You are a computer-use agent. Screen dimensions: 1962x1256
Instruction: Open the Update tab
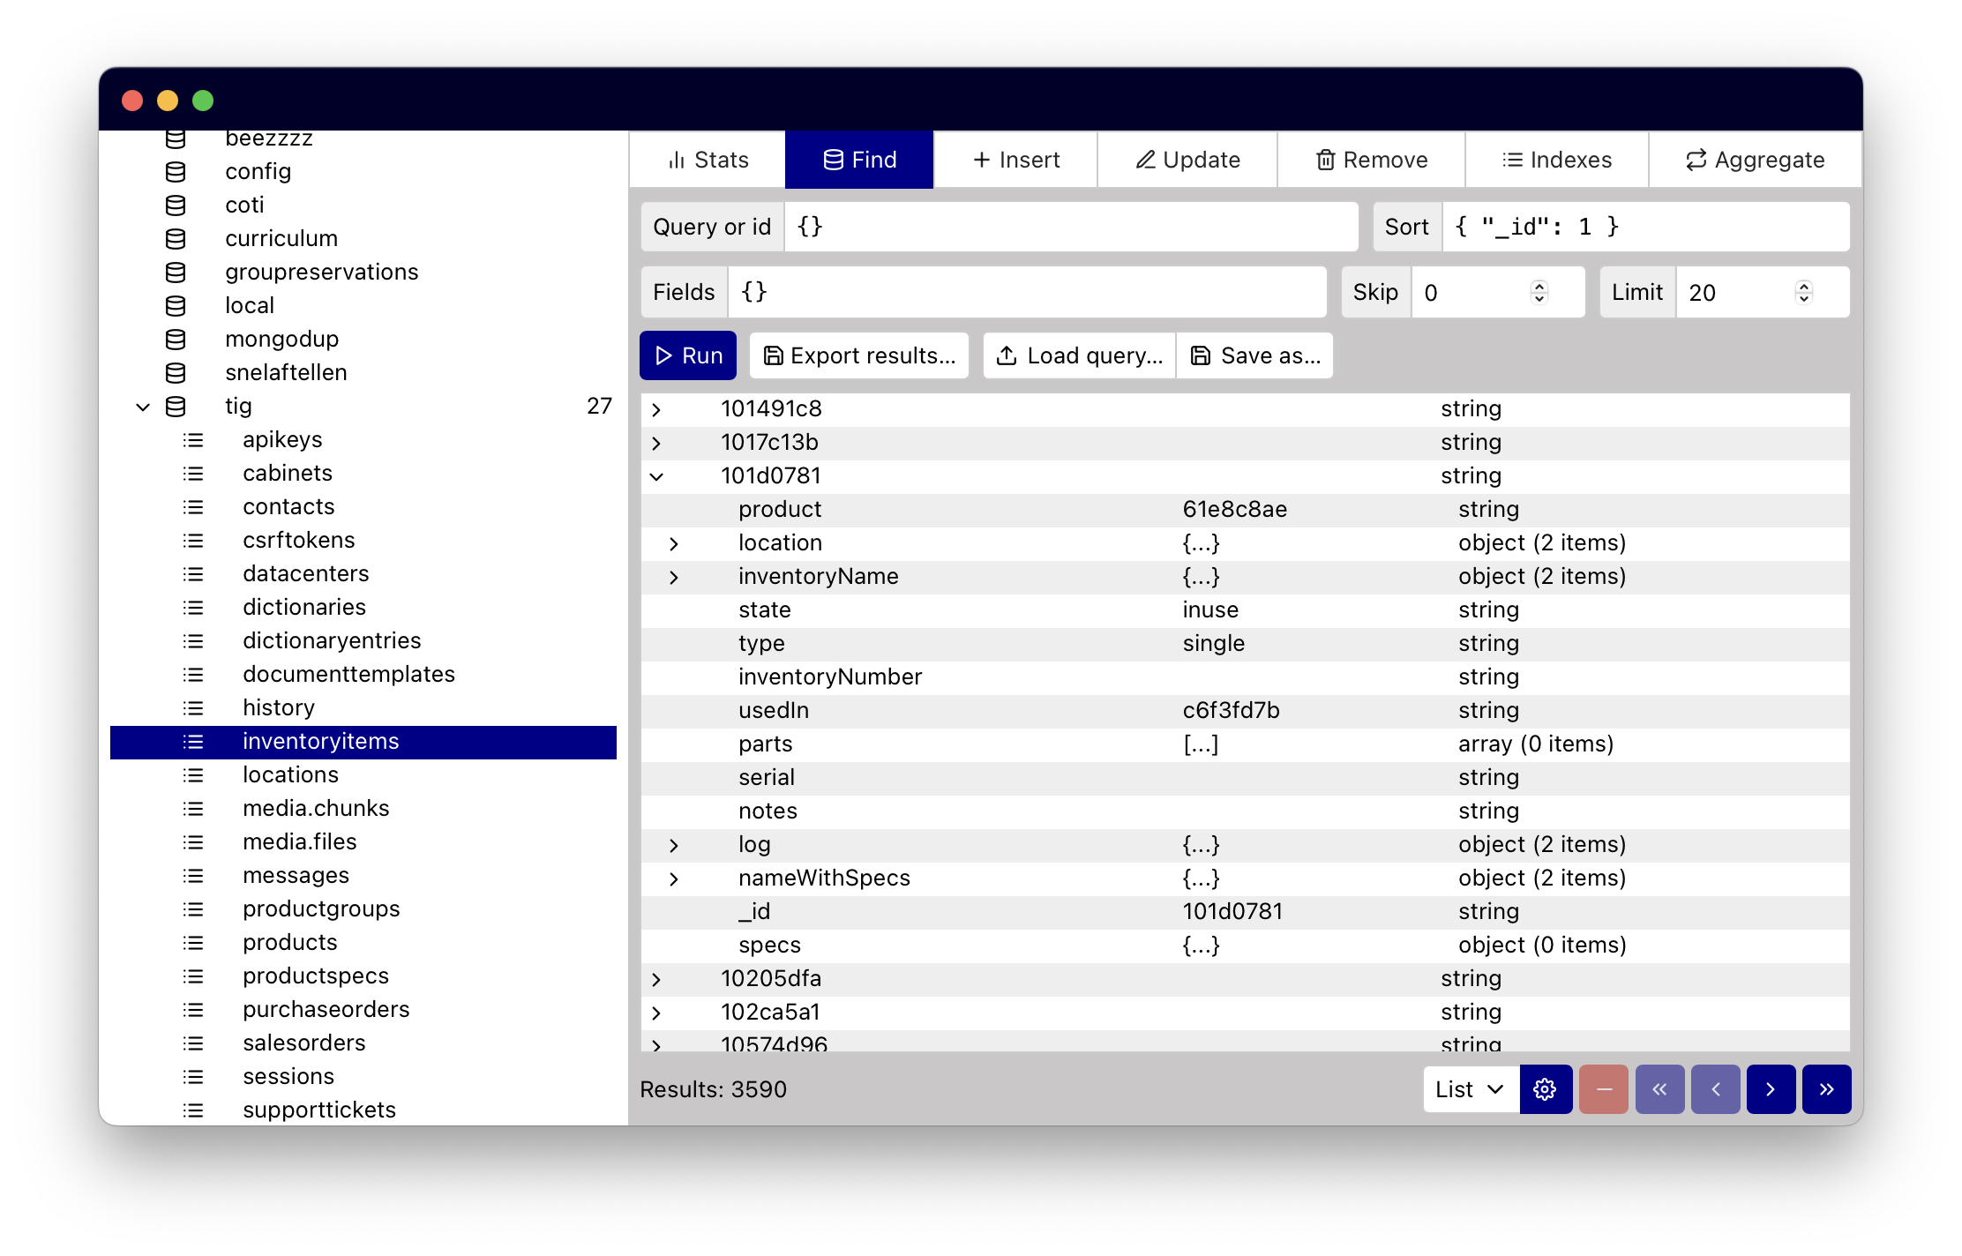1187,160
